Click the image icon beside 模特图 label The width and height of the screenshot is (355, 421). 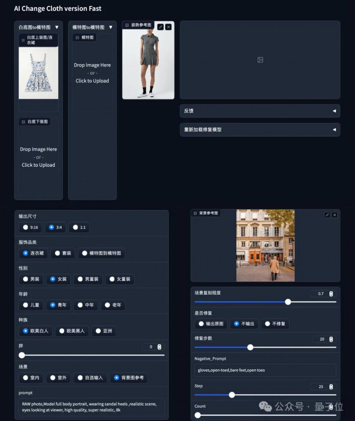tap(77, 37)
